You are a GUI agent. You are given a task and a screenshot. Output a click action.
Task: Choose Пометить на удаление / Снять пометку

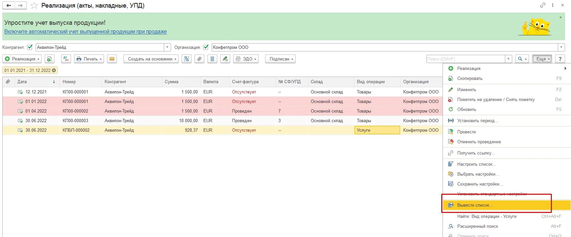pyautogui.click(x=507, y=99)
